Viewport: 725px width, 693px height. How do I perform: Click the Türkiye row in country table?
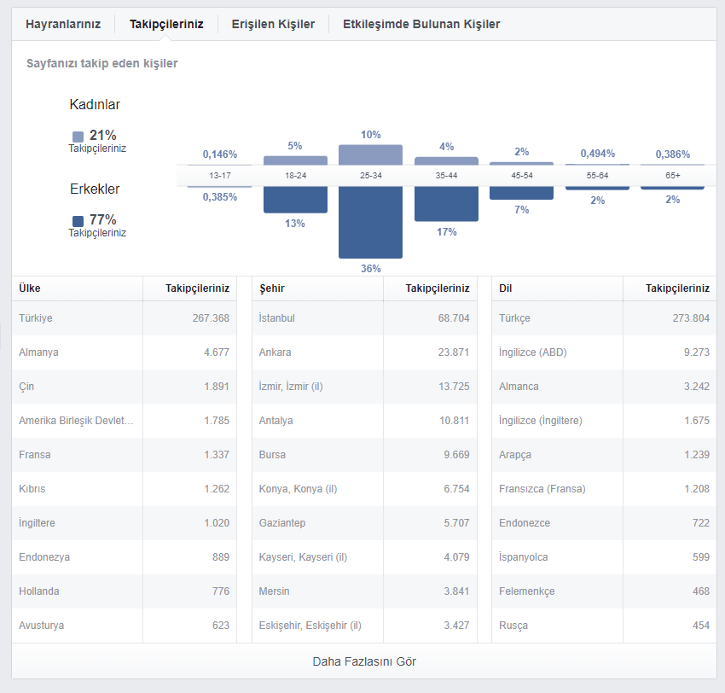click(124, 318)
